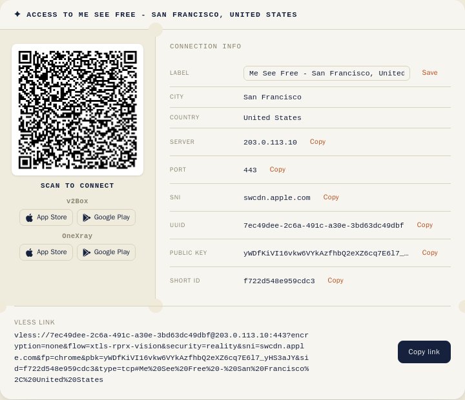Copy the public key
This screenshot has width=465, height=400.
pyautogui.click(x=429, y=253)
